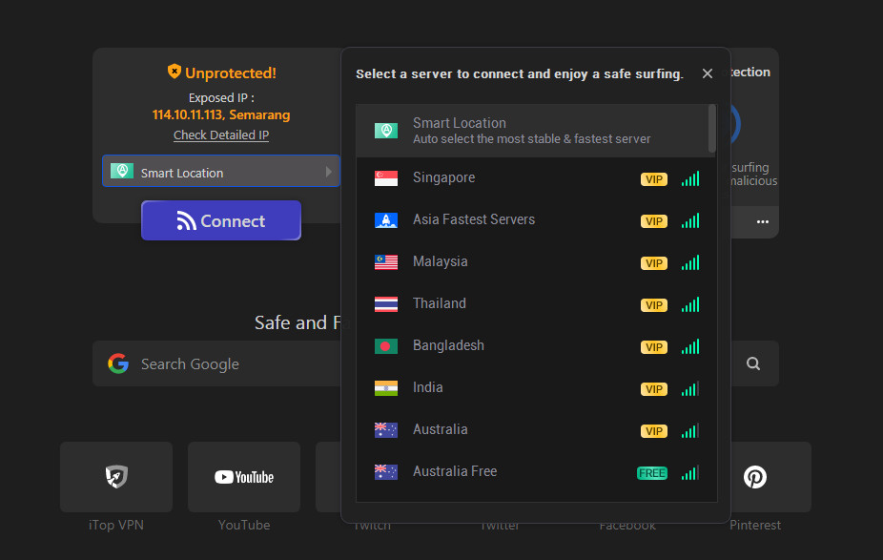Screen dimensions: 883x560
Task: Click the signal bars for Bangladesh
Action: point(690,346)
